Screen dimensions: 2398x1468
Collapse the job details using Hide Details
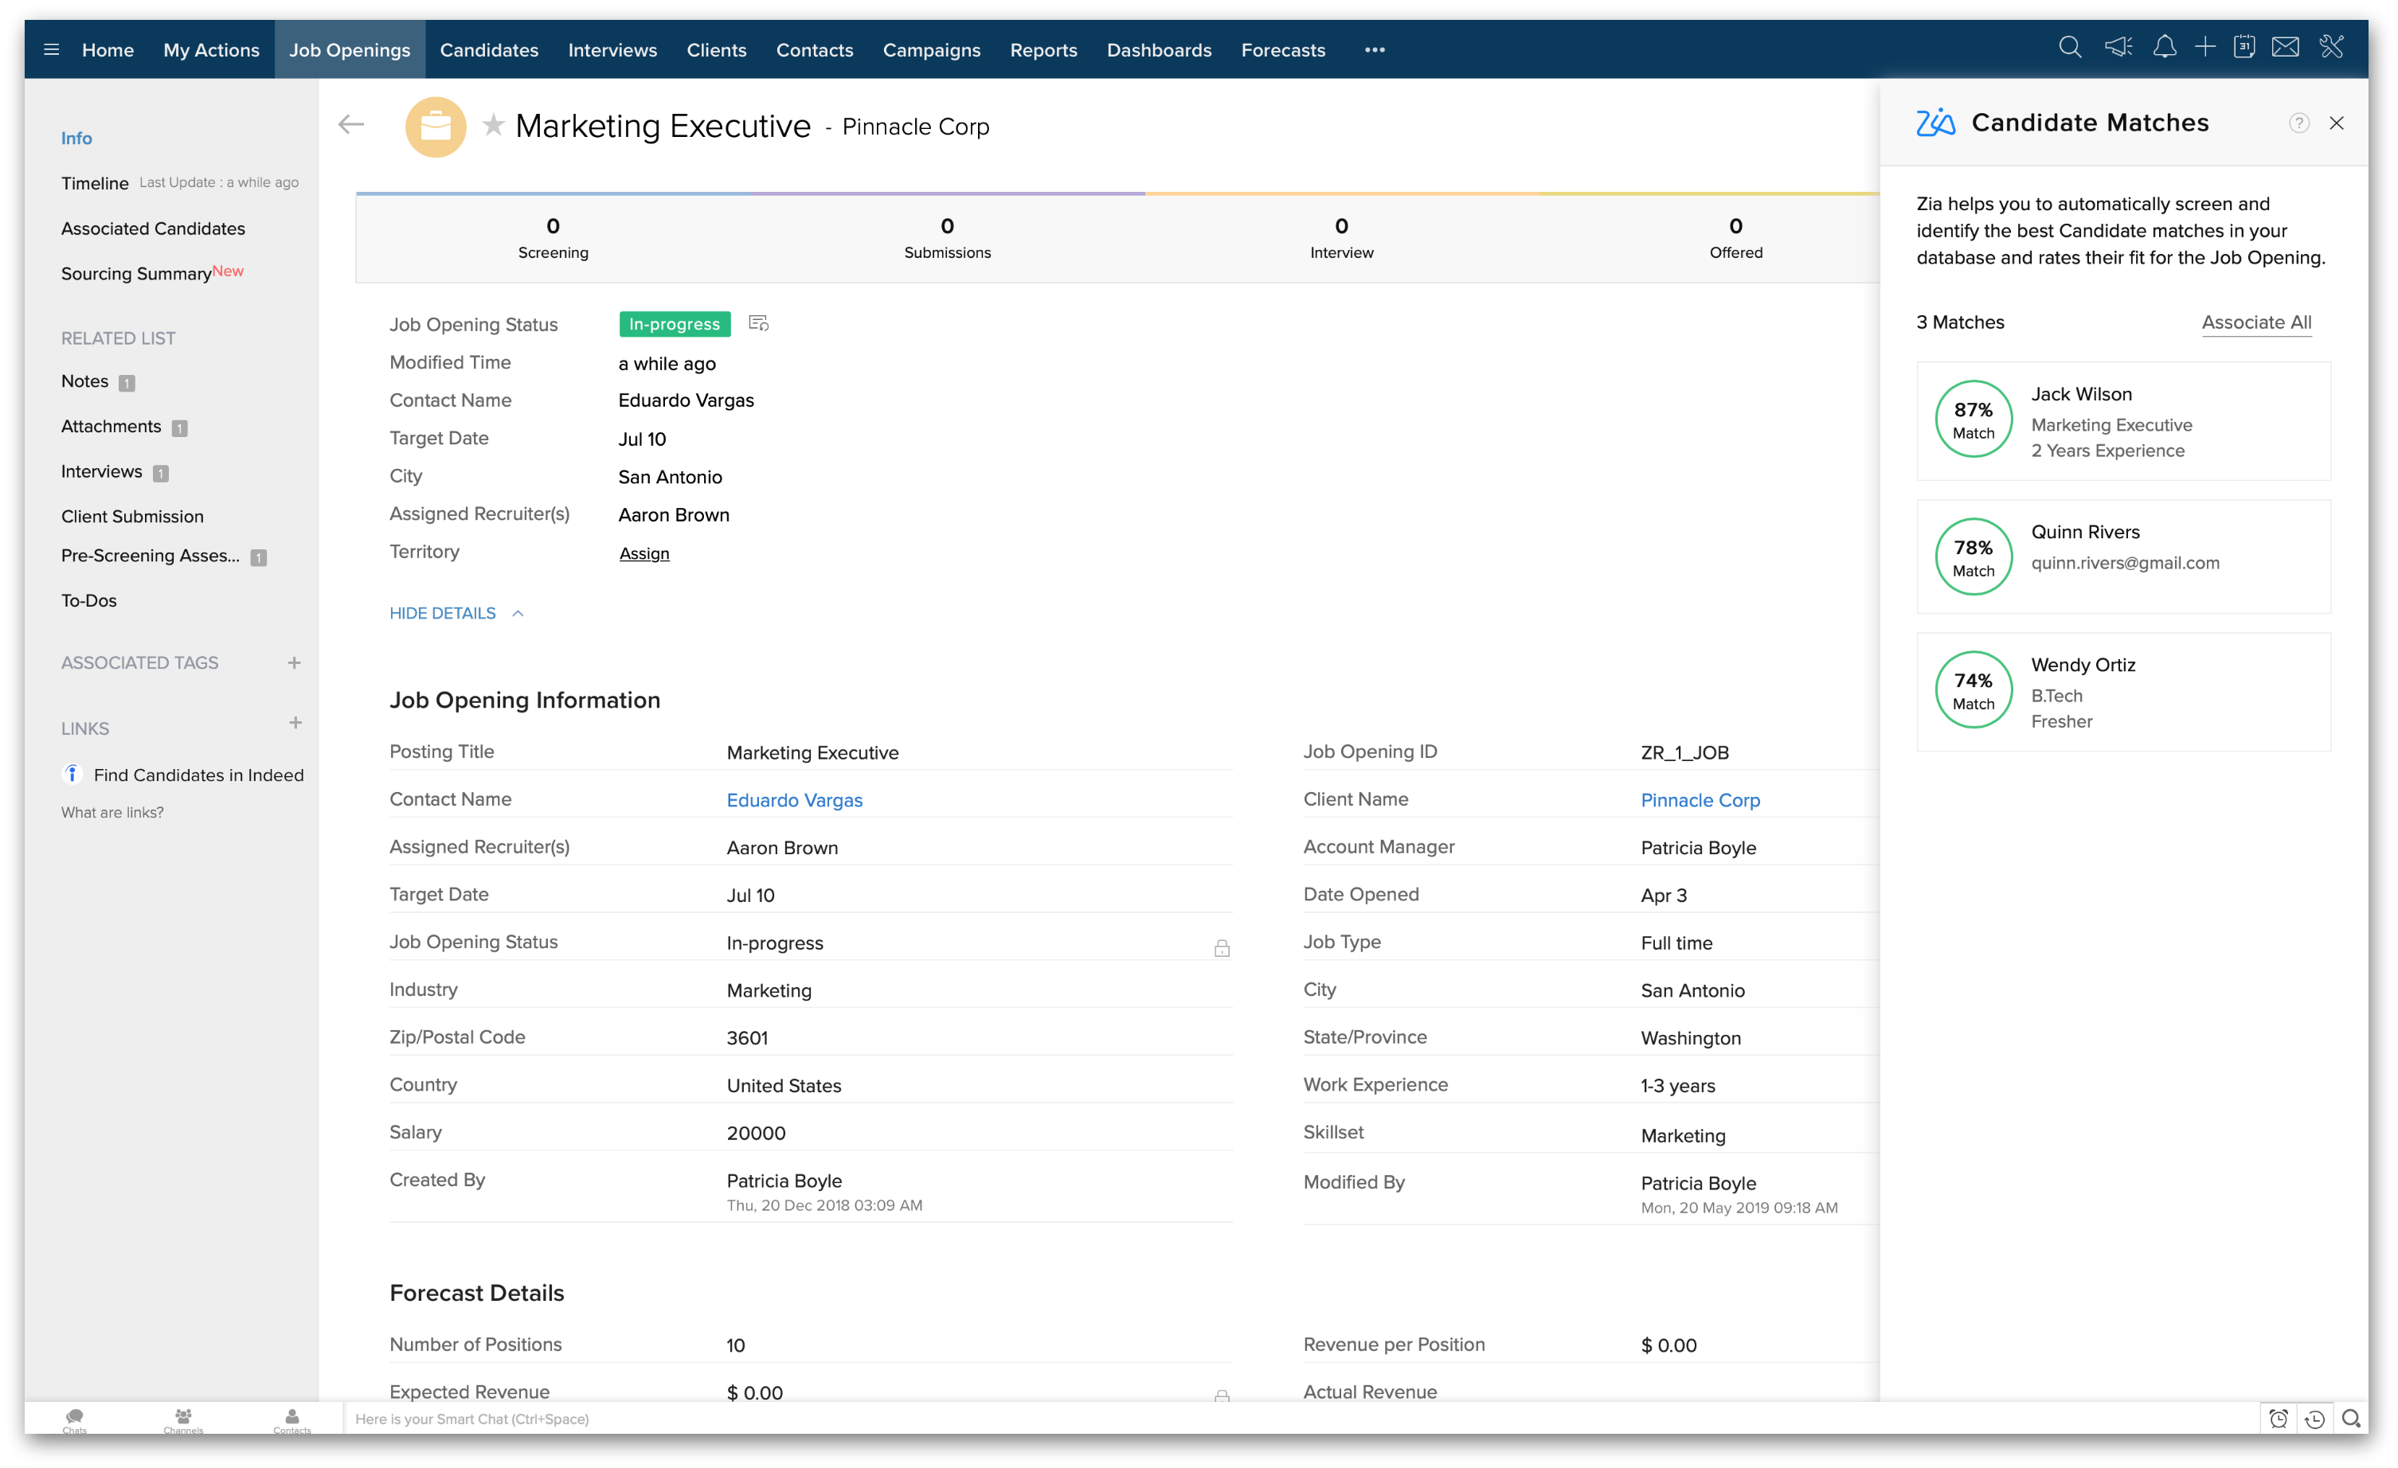click(442, 613)
